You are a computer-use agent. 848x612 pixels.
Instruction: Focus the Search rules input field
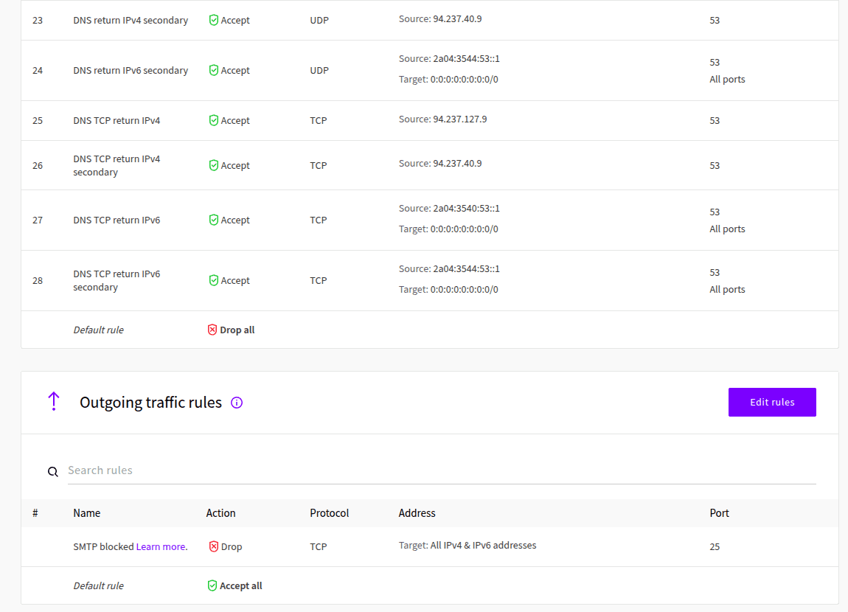click(x=441, y=470)
